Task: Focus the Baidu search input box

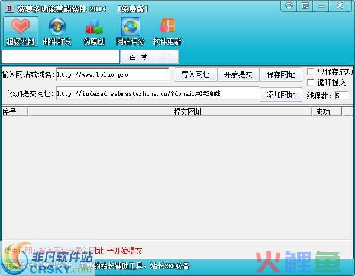Action: click(x=60, y=57)
